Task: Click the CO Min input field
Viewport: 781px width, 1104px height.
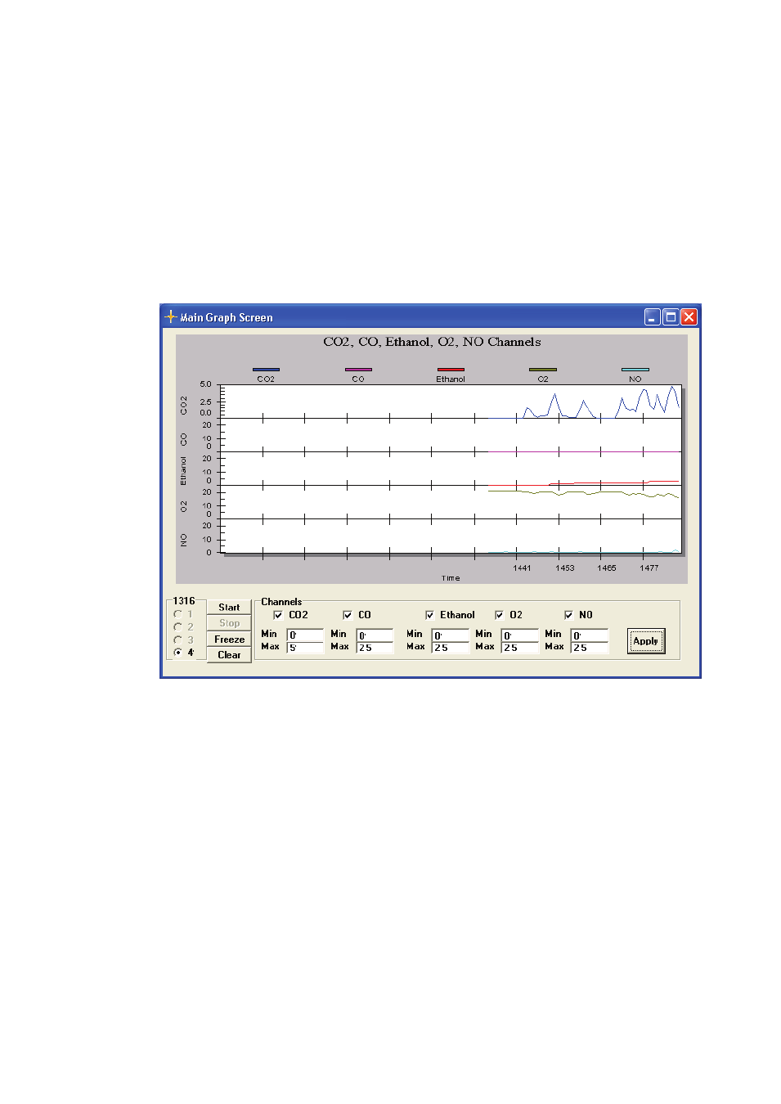Action: [x=375, y=635]
